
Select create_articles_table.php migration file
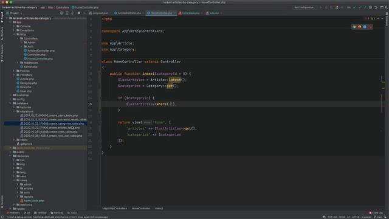click(52, 128)
